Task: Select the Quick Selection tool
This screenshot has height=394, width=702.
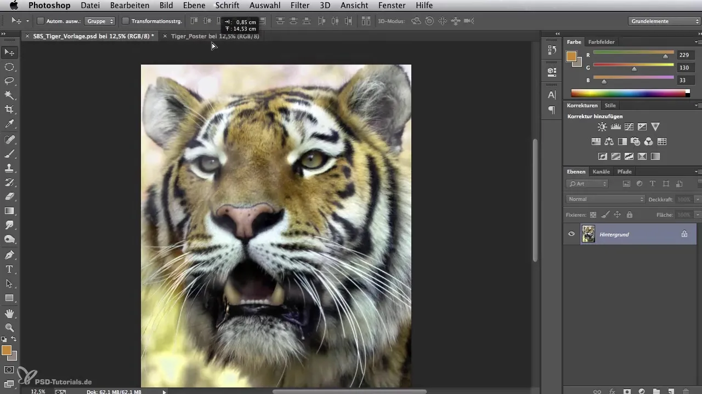Action: click(x=9, y=95)
